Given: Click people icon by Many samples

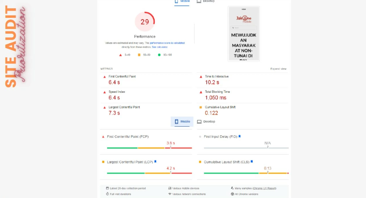Looking at the screenshot, I should (x=232, y=188).
